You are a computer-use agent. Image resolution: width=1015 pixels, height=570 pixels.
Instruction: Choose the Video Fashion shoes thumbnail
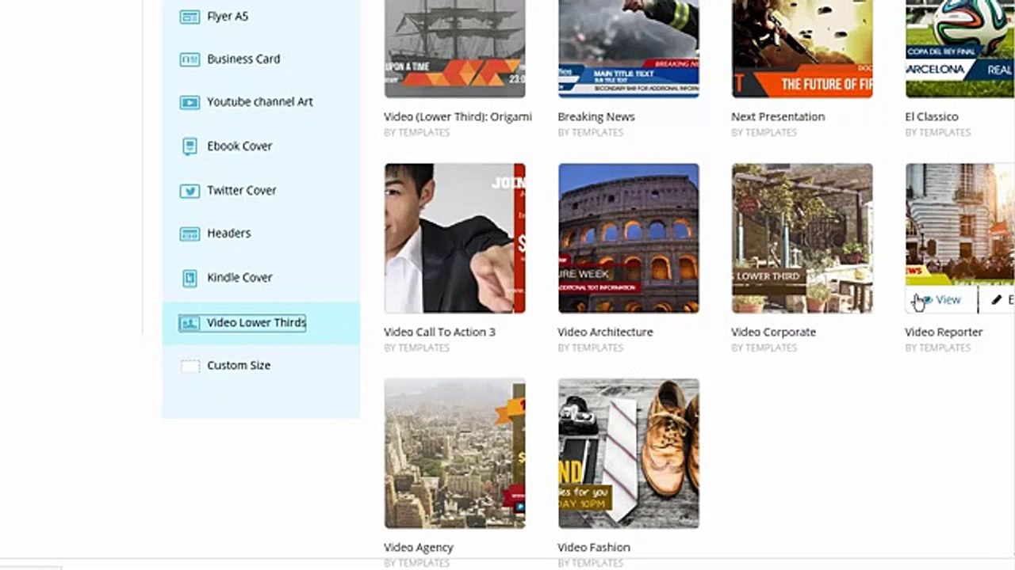629,454
